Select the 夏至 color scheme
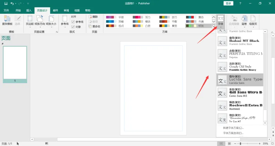The width and height of the screenshot is (275, 146). click(168, 26)
